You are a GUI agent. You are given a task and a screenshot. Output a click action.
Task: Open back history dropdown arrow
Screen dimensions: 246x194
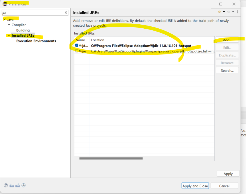click(x=224, y=12)
